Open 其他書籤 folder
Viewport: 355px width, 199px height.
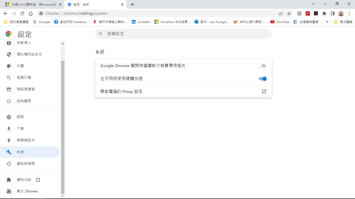pyautogui.click(x=343, y=22)
